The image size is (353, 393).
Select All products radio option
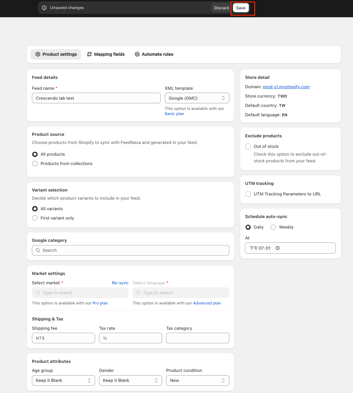pos(35,154)
